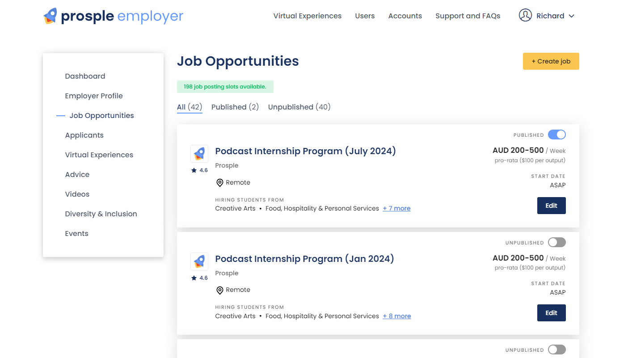This screenshot has width=628, height=358.
Task: Switch to the Unpublished (40) tab
Action: pos(299,107)
